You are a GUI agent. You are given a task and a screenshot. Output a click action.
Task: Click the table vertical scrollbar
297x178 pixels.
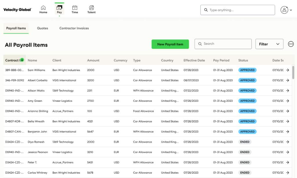[293, 72]
